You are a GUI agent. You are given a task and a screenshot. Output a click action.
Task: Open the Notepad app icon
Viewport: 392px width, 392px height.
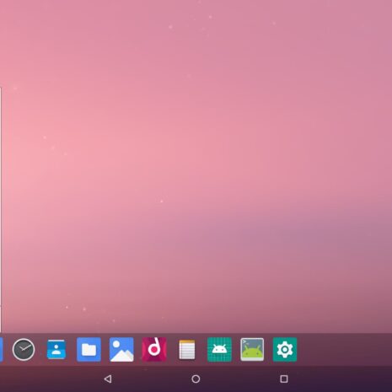(187, 349)
